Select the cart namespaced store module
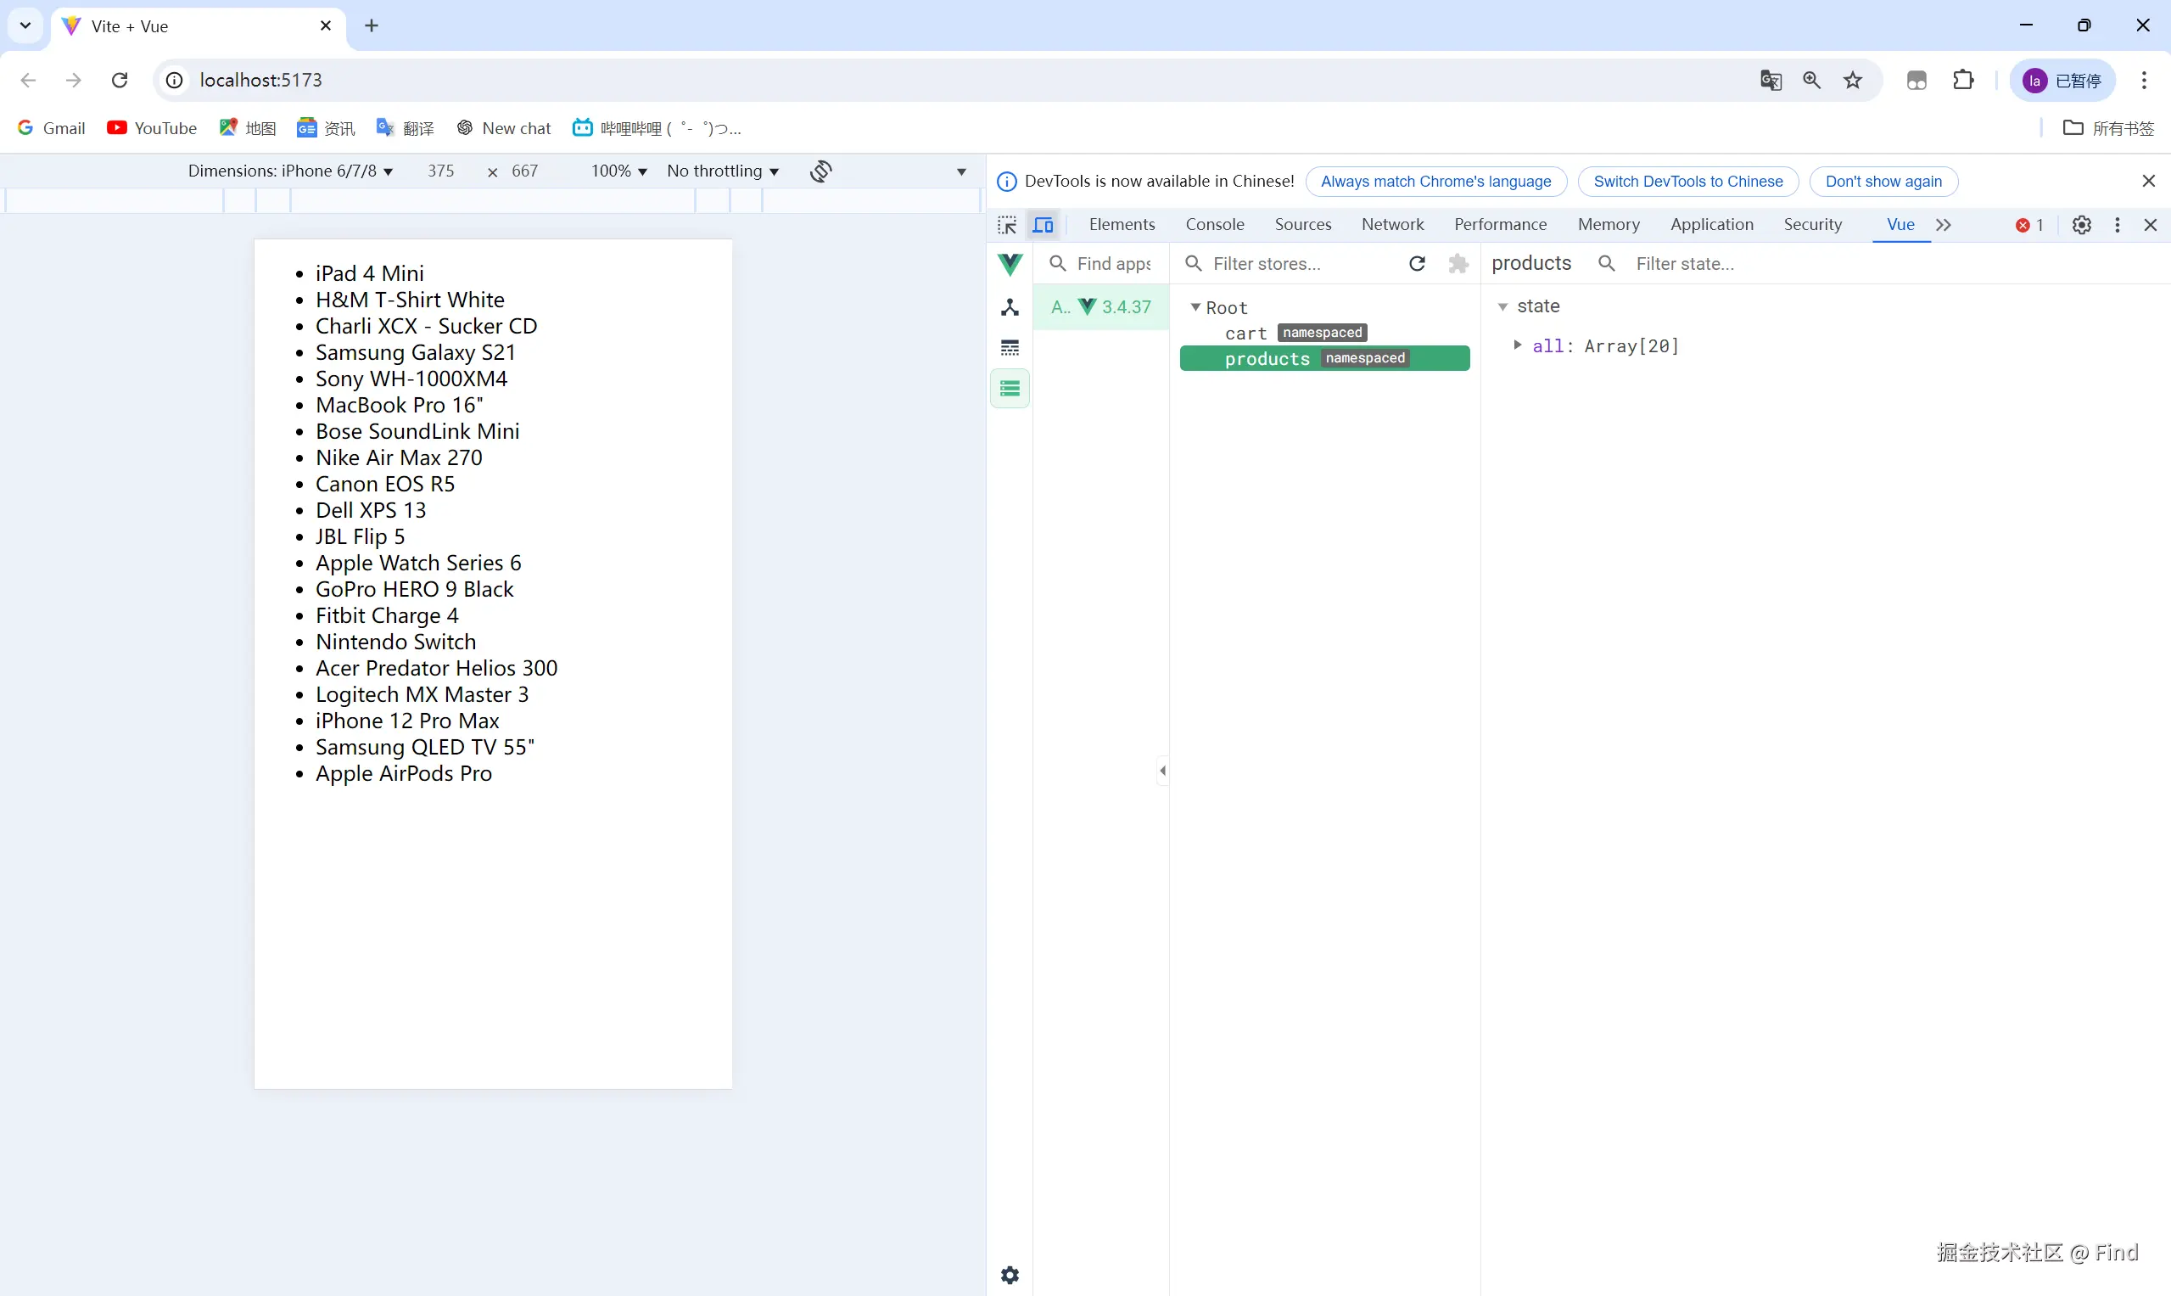The height and width of the screenshot is (1296, 2171). [1245, 333]
